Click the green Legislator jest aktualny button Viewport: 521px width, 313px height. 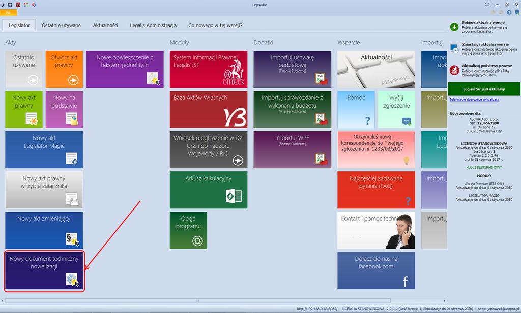[x=484, y=89]
